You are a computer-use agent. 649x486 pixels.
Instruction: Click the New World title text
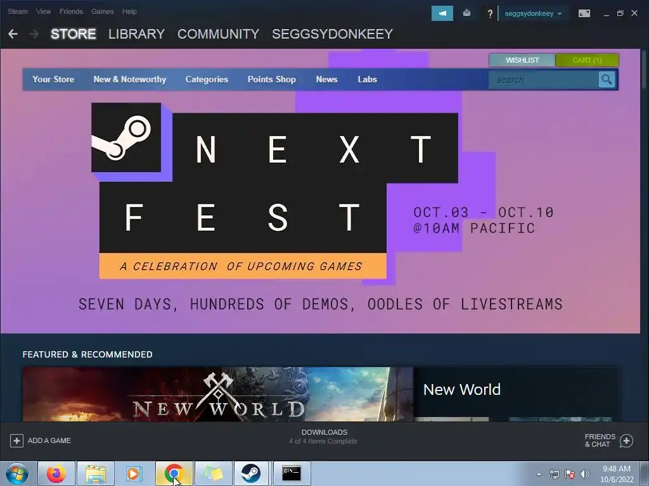point(462,389)
